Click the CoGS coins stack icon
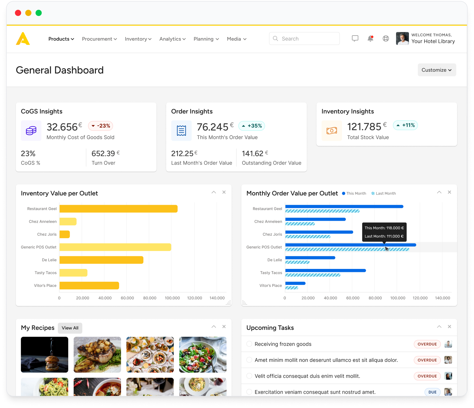Viewport: 474px width, 408px height. pos(31,131)
